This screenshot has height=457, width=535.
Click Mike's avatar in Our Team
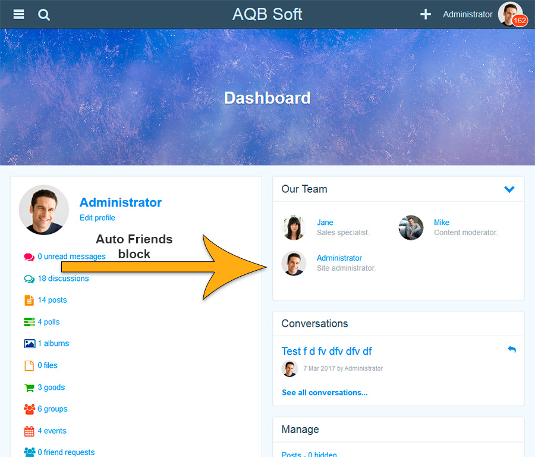click(411, 227)
